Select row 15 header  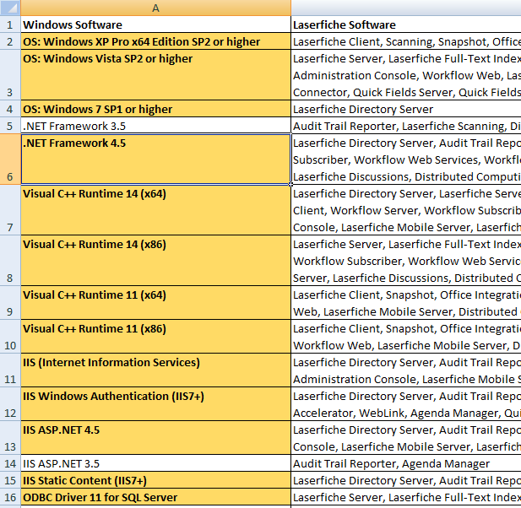click(10, 480)
